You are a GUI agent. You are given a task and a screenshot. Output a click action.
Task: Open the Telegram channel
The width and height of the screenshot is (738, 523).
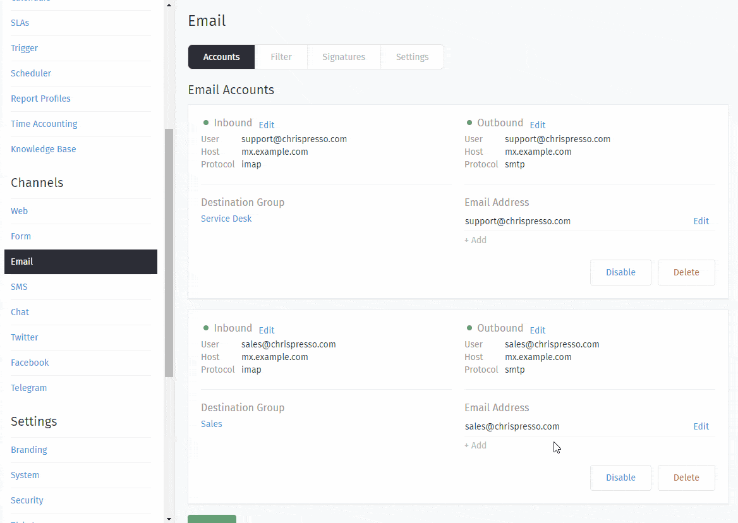tap(28, 388)
